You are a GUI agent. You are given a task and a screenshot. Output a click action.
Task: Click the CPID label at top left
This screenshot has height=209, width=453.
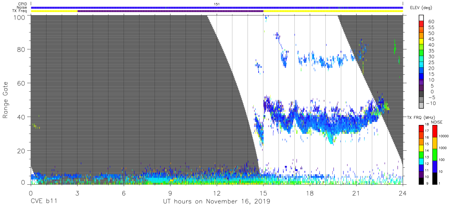pyautogui.click(x=22, y=4)
